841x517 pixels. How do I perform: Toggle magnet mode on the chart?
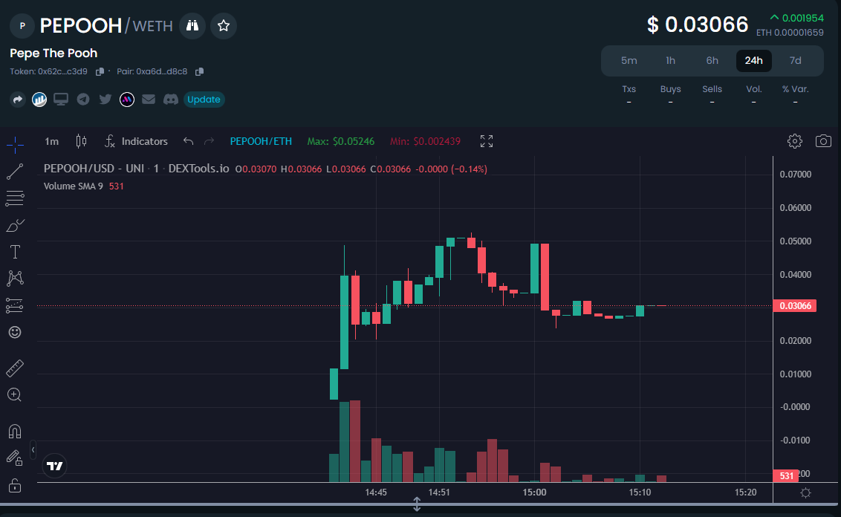coord(14,431)
